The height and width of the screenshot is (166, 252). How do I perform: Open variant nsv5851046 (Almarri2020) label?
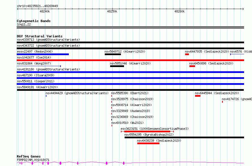[130, 63]
